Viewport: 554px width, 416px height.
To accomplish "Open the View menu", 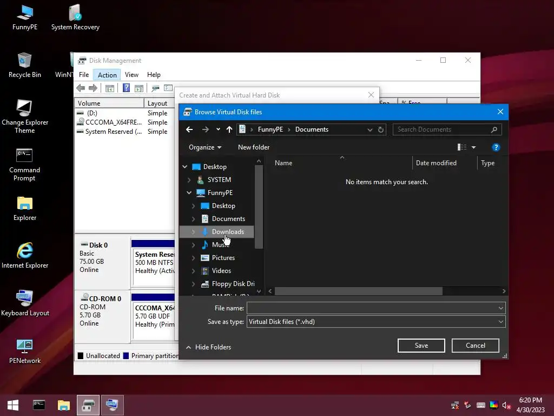I will 131,75.
